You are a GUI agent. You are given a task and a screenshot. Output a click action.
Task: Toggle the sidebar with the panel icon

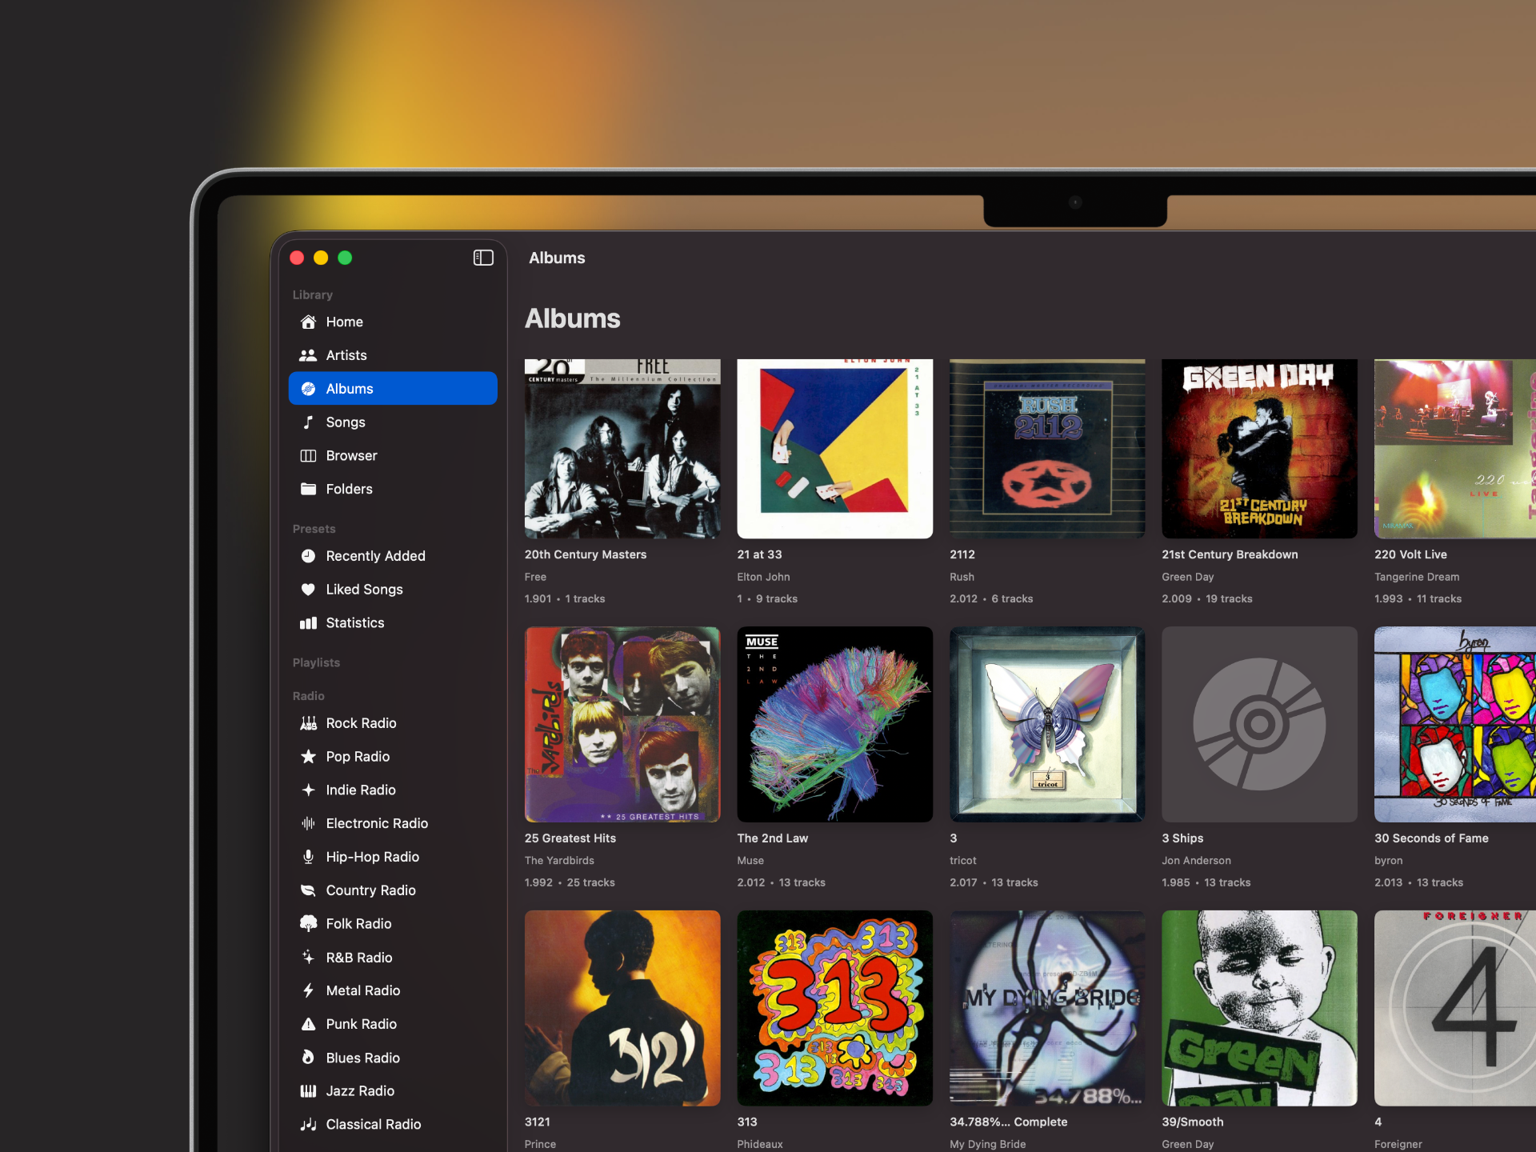[483, 258]
